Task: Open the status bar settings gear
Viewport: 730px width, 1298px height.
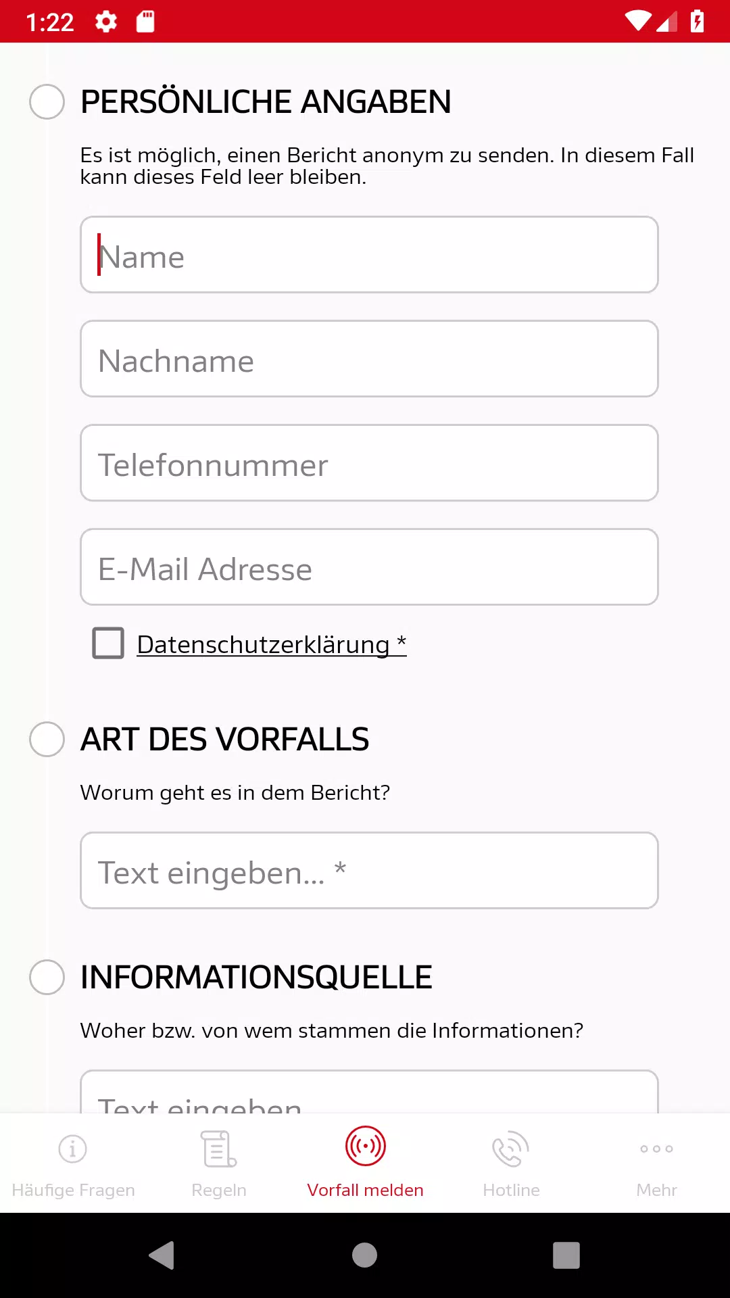Action: (106, 22)
